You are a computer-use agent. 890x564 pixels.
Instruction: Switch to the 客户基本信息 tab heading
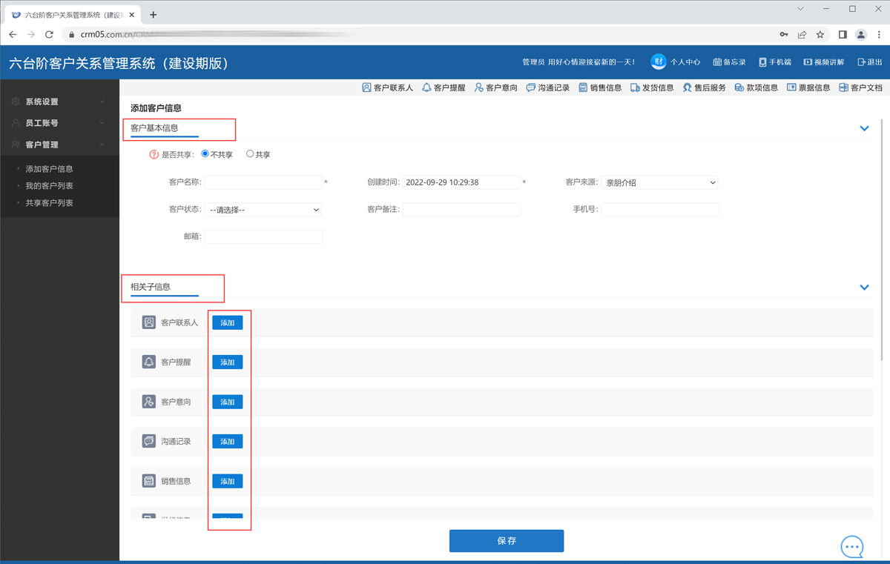pyautogui.click(x=154, y=128)
